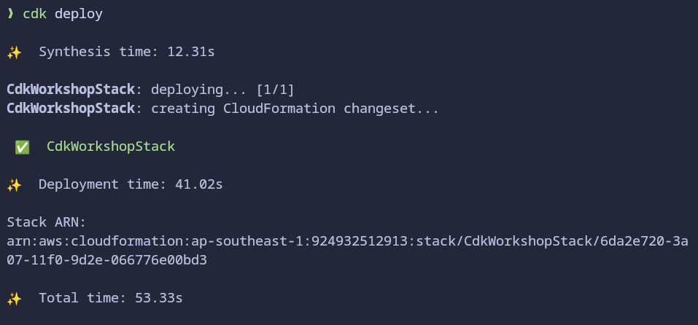Click bold CdkWorkshopStack on the changeset line
The width and height of the screenshot is (698, 325).
pyautogui.click(x=71, y=109)
